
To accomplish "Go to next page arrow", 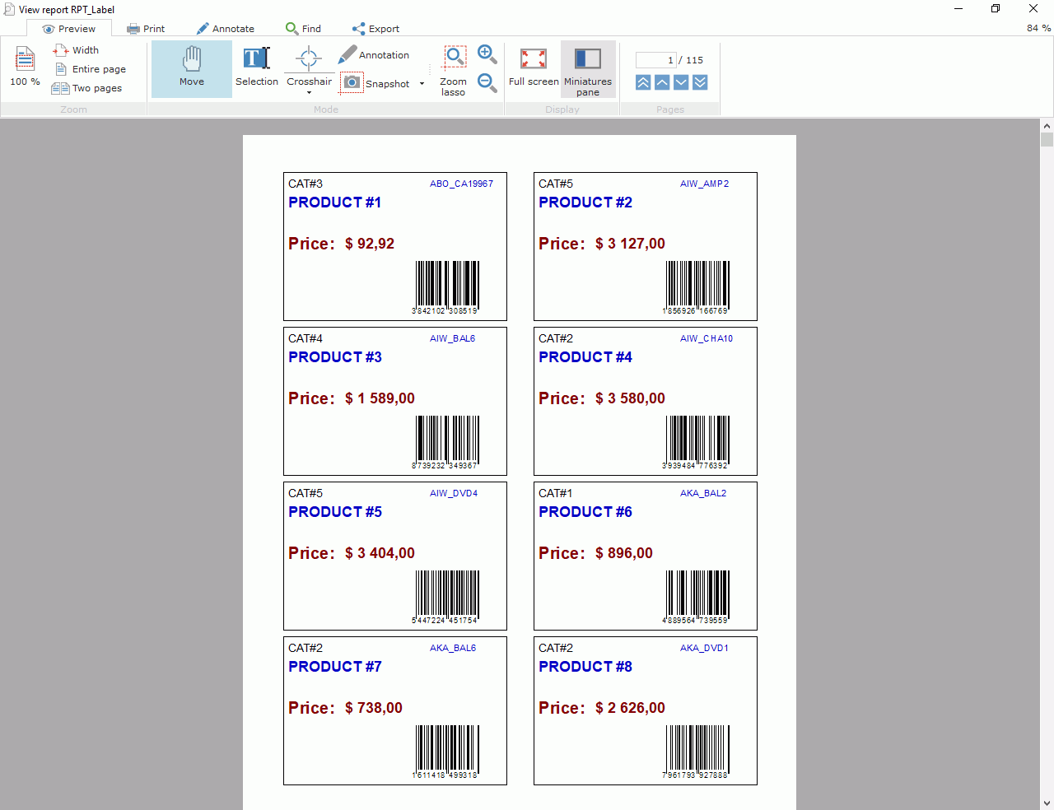I will click(681, 82).
